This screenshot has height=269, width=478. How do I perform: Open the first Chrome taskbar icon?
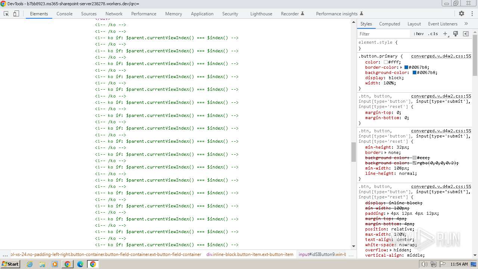pyautogui.click(x=68, y=264)
